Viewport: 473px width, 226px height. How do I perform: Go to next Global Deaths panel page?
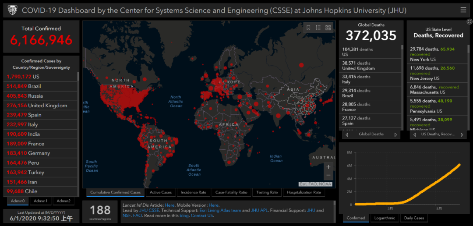(396, 134)
